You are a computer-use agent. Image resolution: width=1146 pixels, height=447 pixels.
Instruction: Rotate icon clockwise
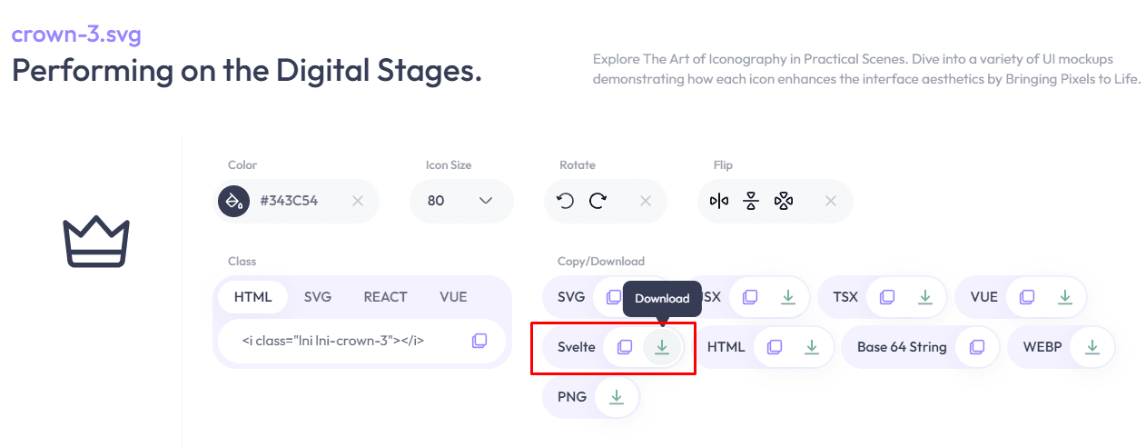coord(598,201)
